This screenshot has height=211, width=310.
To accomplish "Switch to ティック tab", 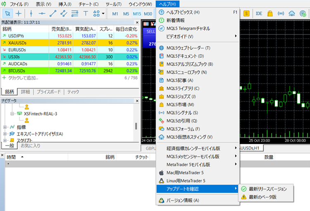I will (x=73, y=92).
